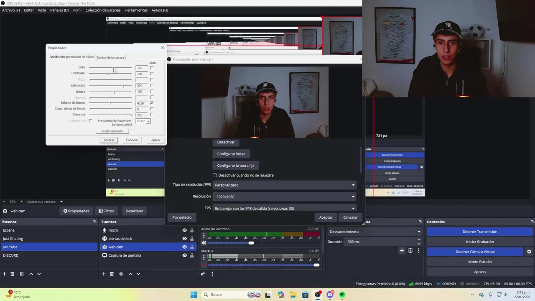Move scene down in Escenas toolbar
This screenshot has width=535, height=301.
pos(39,274)
